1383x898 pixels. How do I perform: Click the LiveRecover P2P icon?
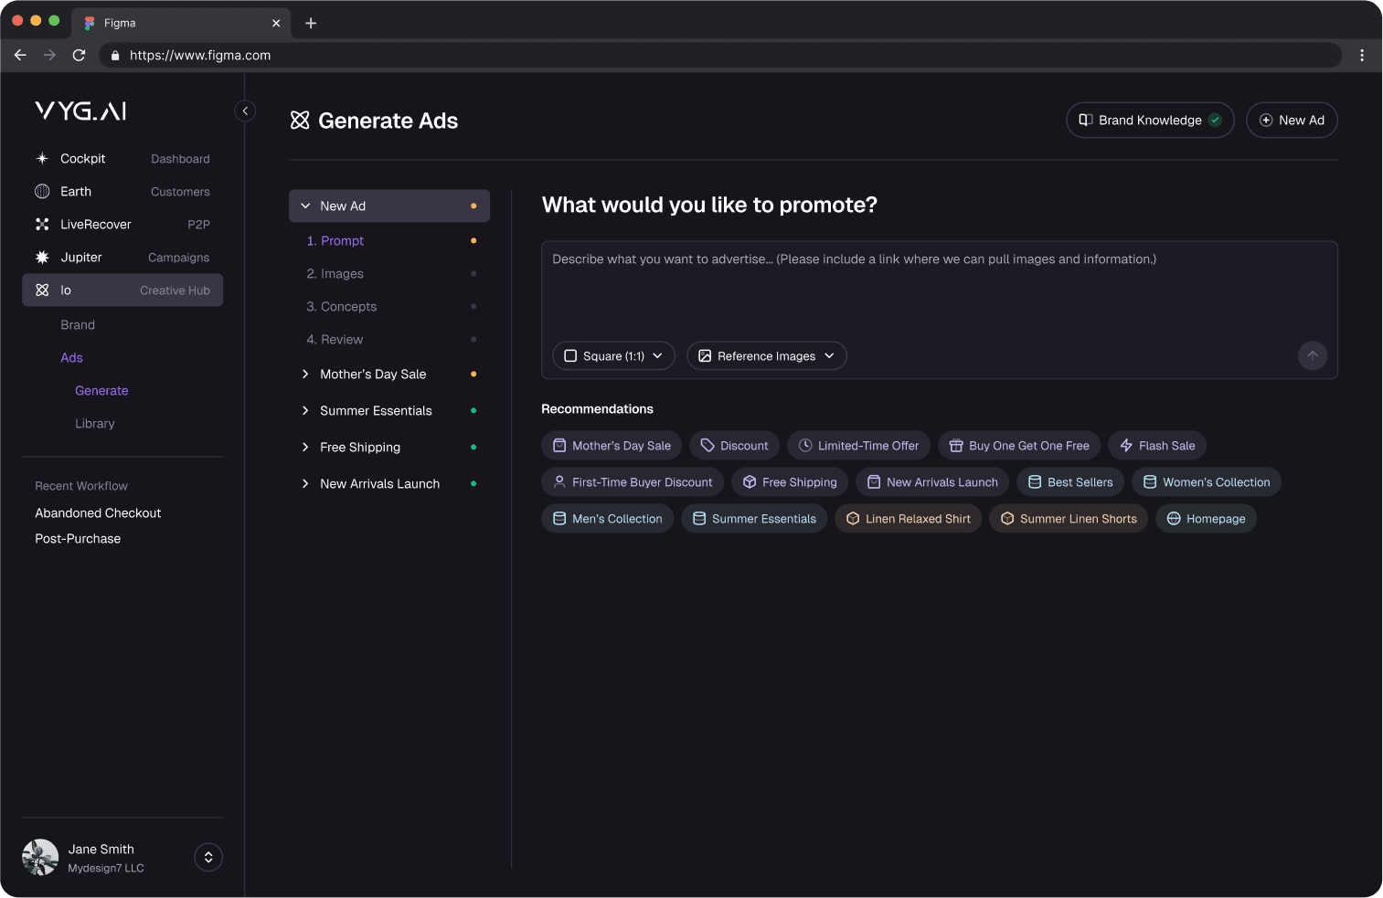click(42, 224)
